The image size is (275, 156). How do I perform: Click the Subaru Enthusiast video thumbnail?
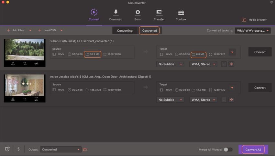click(x=25, y=49)
